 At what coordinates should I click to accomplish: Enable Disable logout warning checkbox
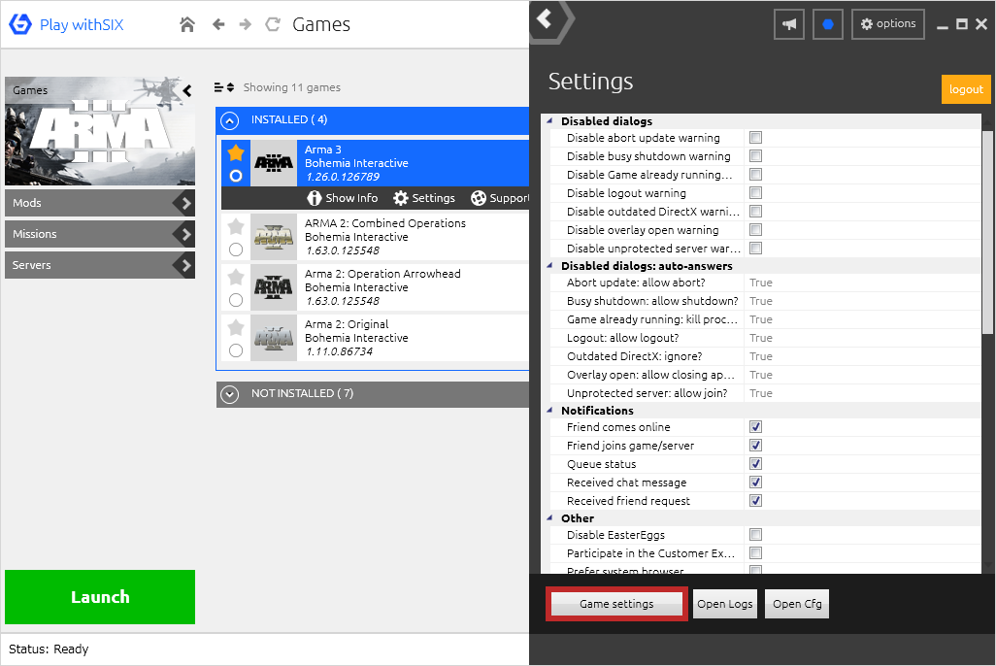pos(755,192)
